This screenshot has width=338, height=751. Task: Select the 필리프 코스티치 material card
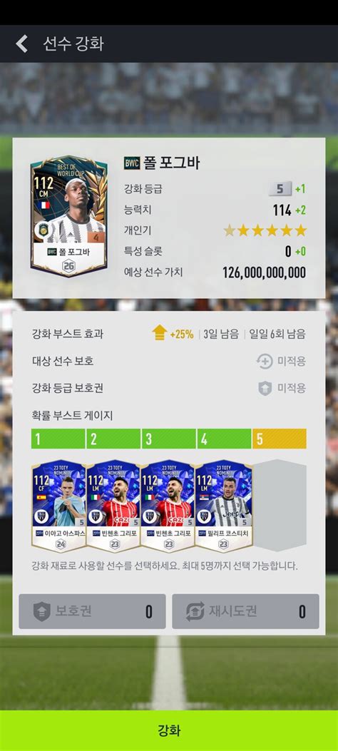coord(224,505)
